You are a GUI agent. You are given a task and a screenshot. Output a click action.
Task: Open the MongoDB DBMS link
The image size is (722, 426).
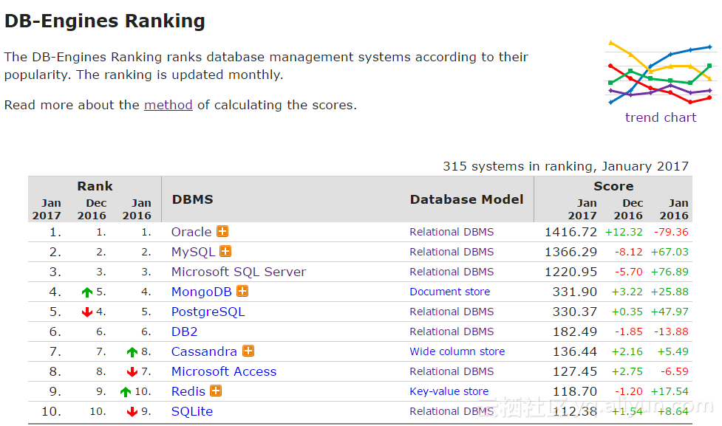(x=201, y=292)
